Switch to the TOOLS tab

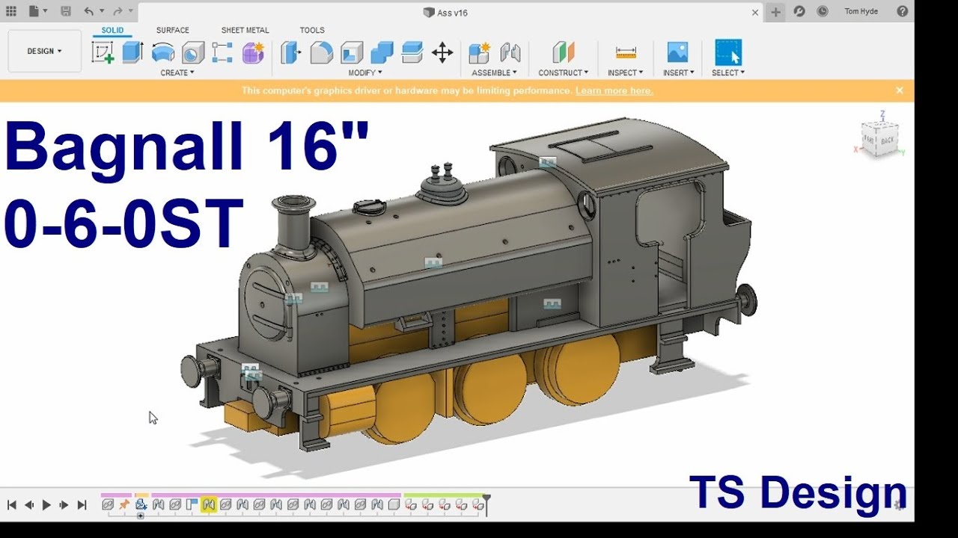[312, 30]
